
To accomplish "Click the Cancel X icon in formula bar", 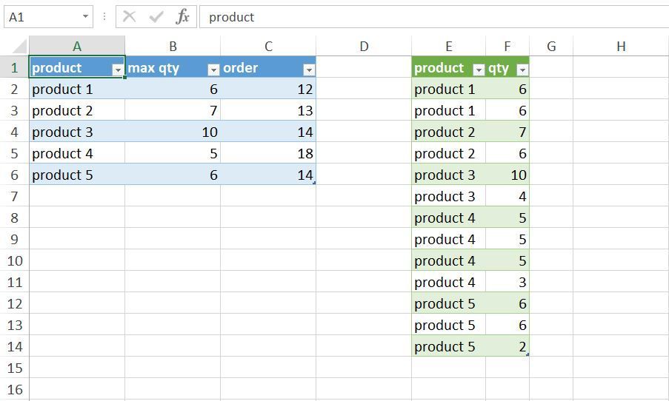I will [x=130, y=16].
